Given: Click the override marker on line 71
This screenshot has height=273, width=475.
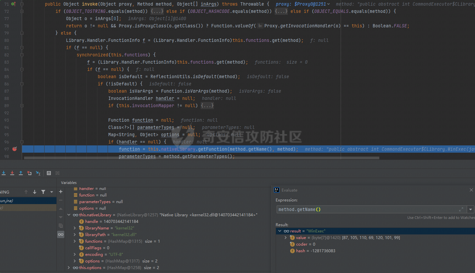Looking at the screenshot, I should (x=14, y=4).
